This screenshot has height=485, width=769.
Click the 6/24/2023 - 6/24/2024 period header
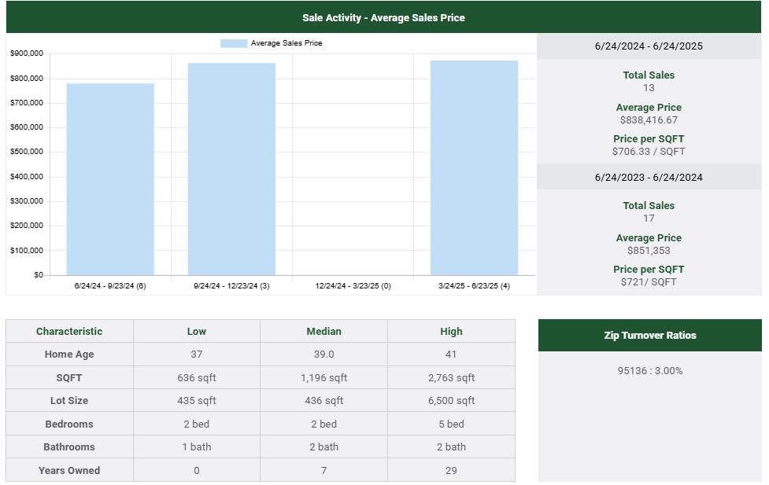[649, 177]
